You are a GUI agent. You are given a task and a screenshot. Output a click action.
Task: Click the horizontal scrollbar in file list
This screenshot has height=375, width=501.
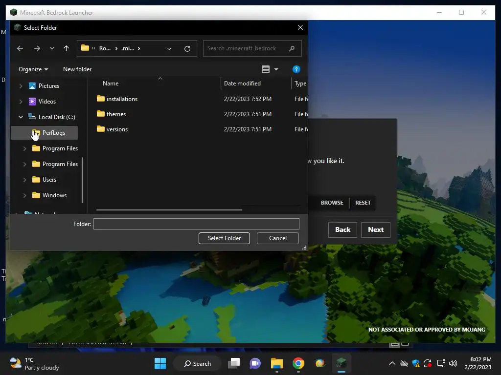169,210
